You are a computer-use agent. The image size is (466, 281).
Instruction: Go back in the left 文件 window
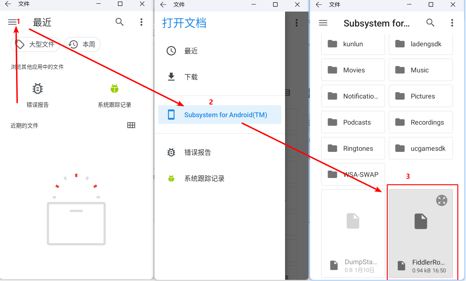click(x=8, y=4)
